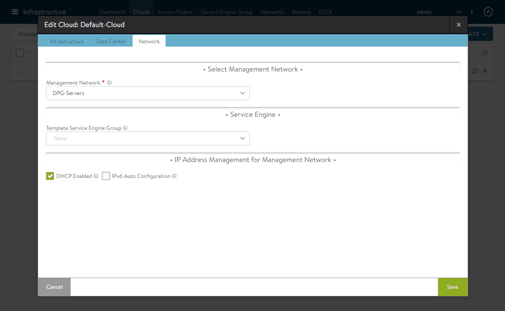Click the Save button

click(453, 287)
